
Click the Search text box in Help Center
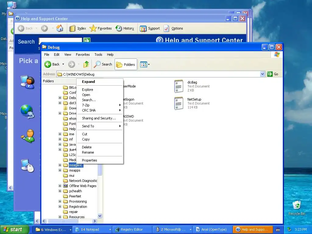click(x=60, y=40)
